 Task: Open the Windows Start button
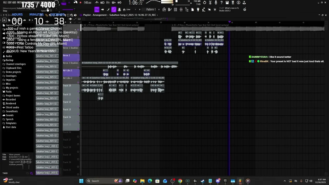[x=81, y=181]
